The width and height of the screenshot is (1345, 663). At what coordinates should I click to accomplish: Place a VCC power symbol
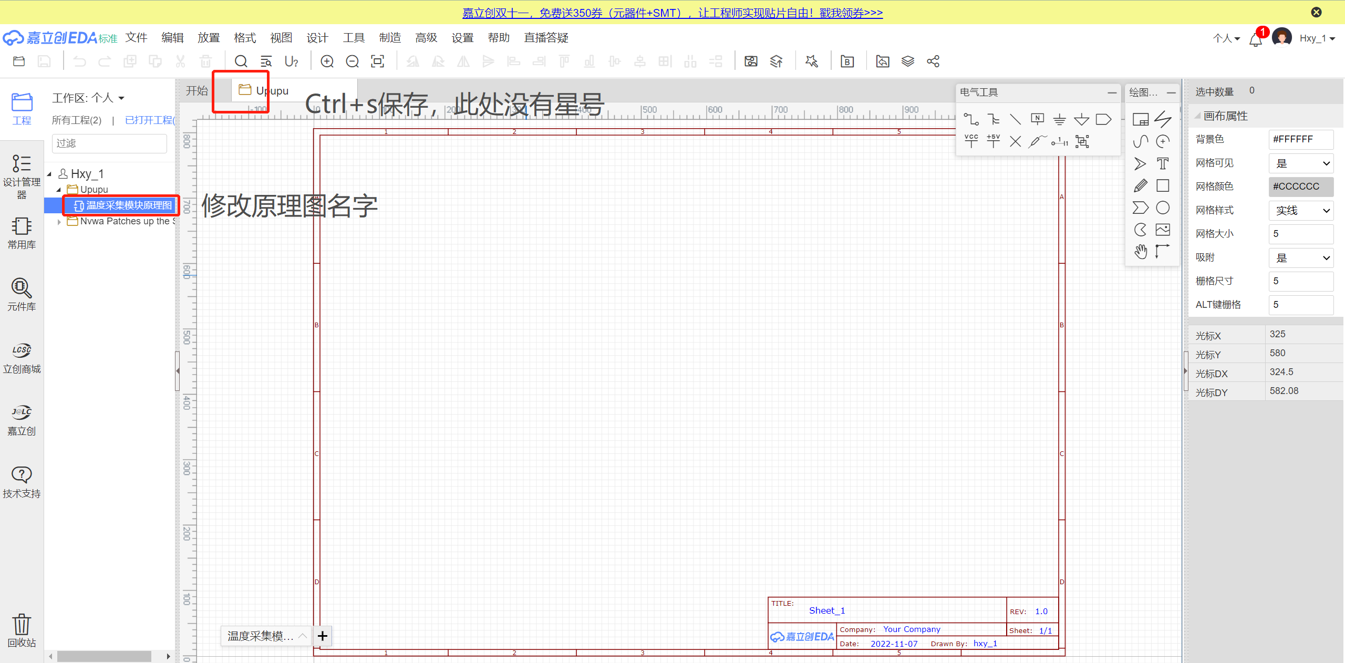(971, 141)
